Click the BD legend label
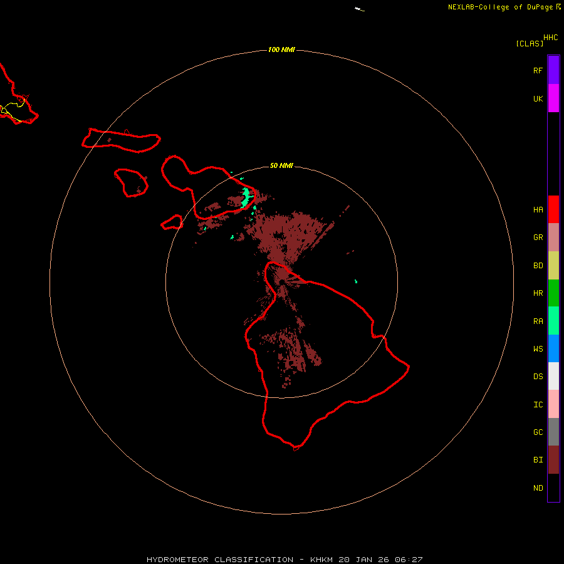The image size is (564, 564). [x=538, y=266]
